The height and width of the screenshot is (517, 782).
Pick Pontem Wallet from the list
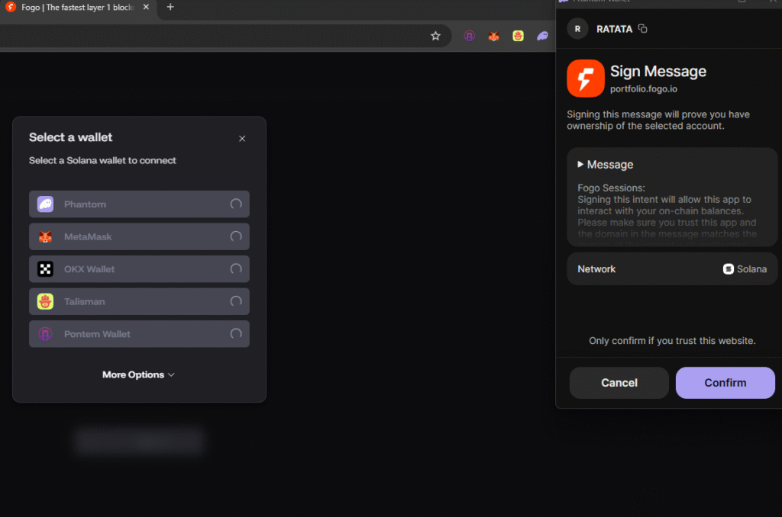tap(139, 334)
